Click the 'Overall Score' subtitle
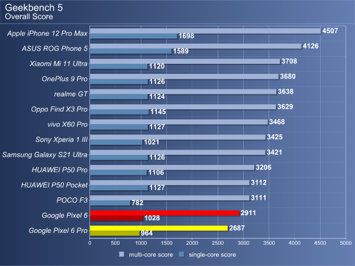This screenshot has width=355, height=266. coord(29,17)
